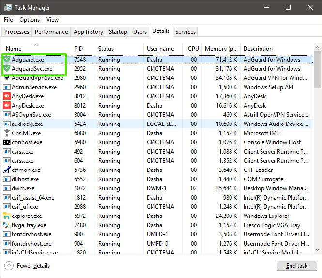Click the dwm.exe process icon
322x278 pixels.
point(7,188)
